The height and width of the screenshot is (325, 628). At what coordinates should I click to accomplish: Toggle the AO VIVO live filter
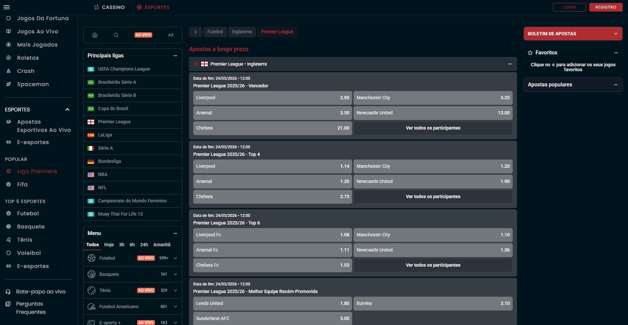pos(143,35)
